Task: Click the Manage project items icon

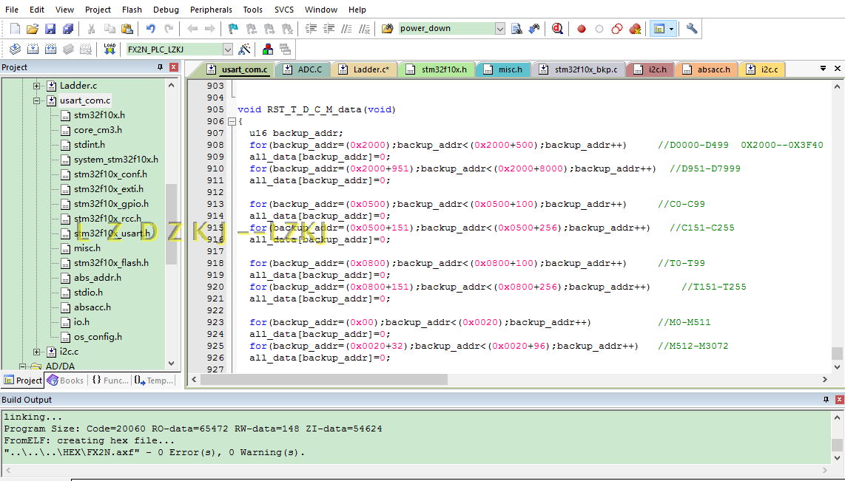Action: 267,50
